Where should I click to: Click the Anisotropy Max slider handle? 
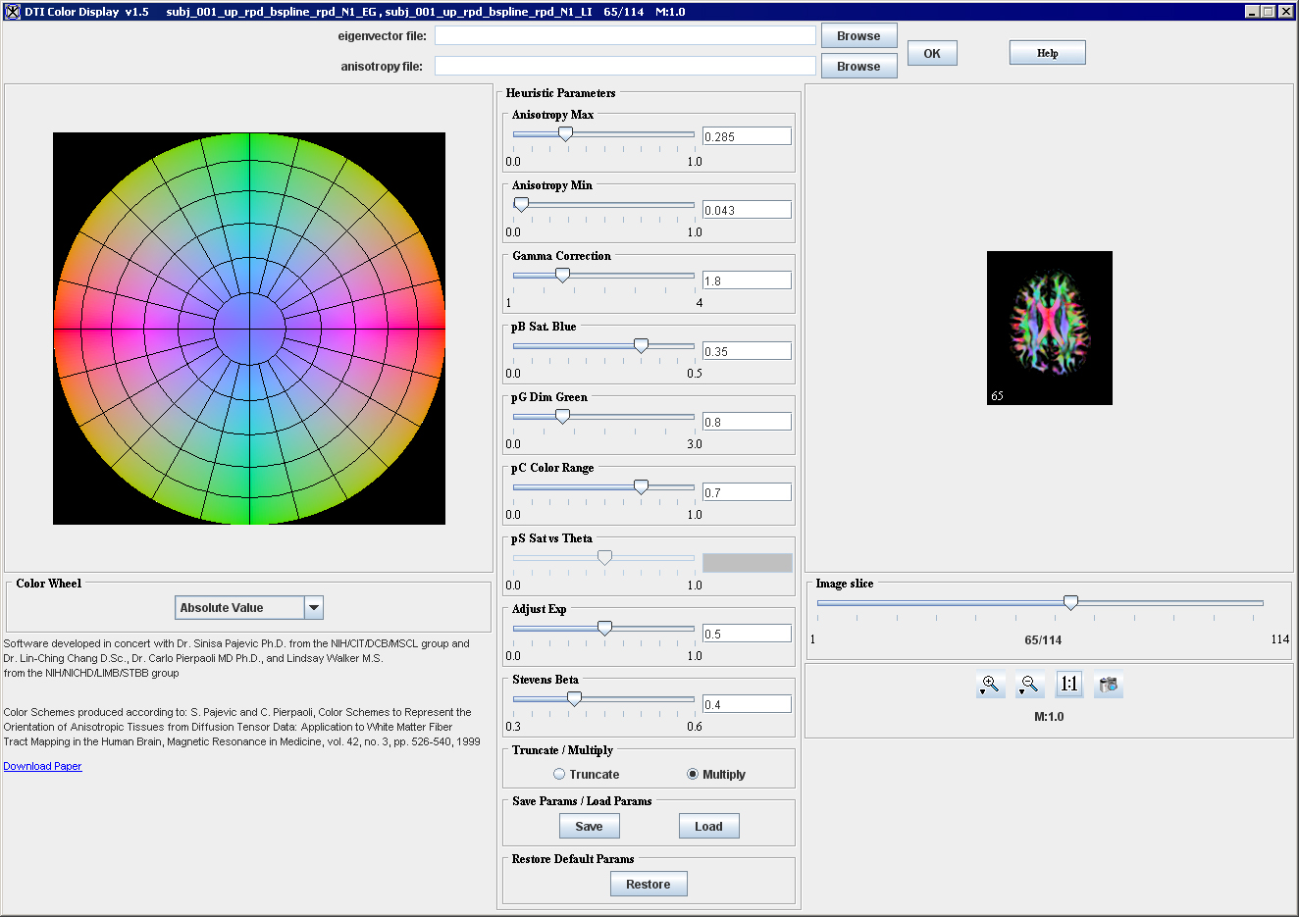coord(565,134)
